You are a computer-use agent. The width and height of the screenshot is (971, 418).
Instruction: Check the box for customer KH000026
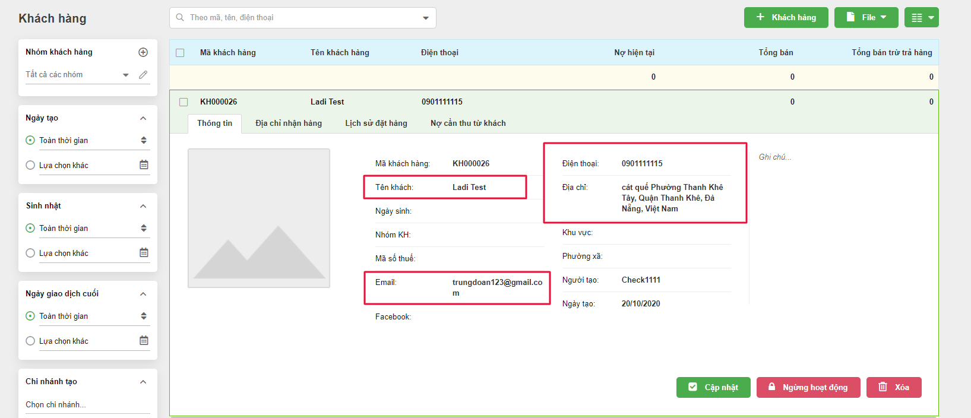point(184,102)
